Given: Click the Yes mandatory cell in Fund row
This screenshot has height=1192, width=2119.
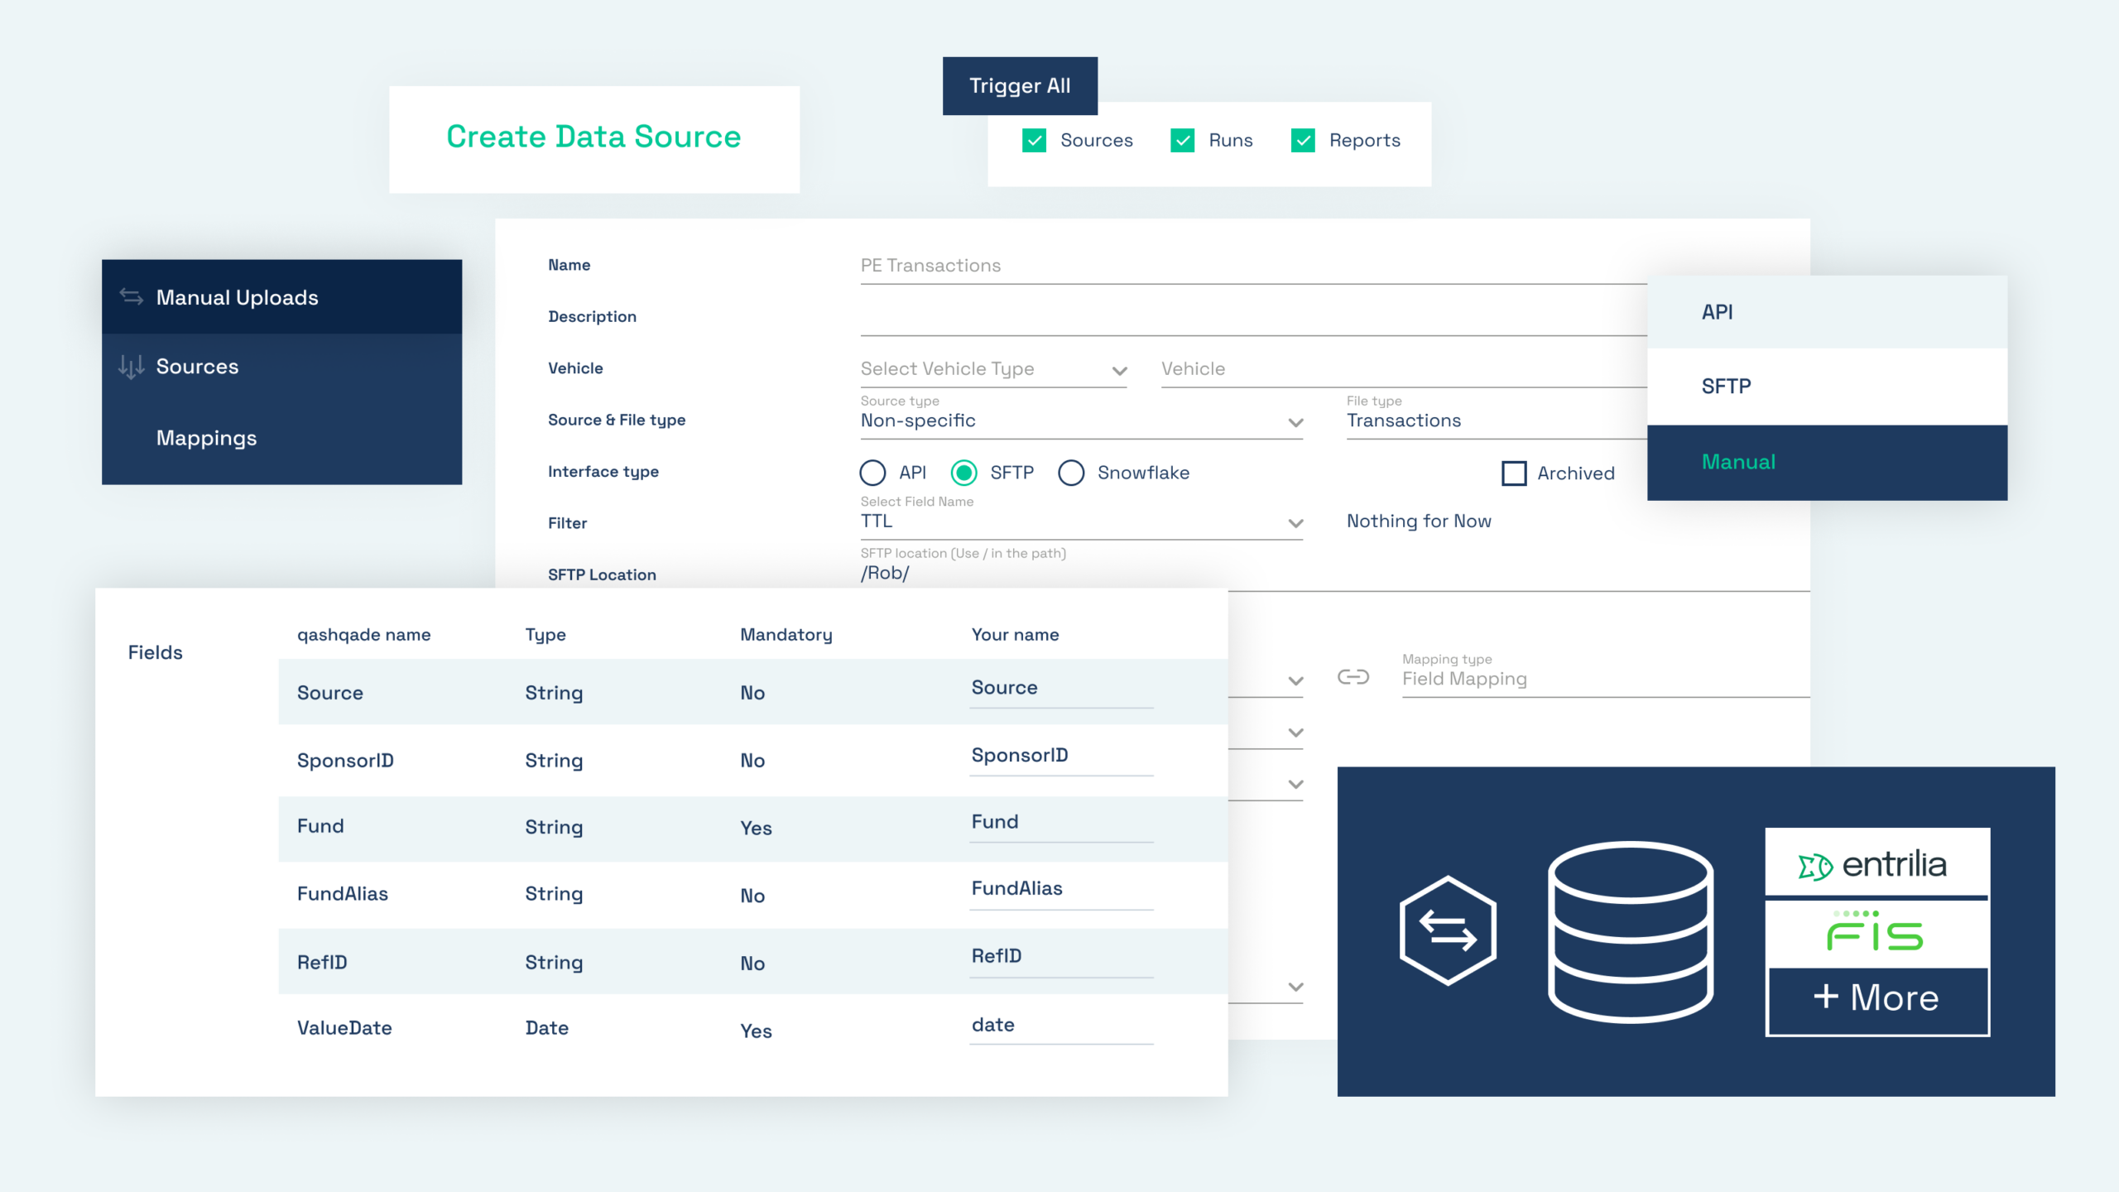Looking at the screenshot, I should pyautogui.click(x=756, y=829).
